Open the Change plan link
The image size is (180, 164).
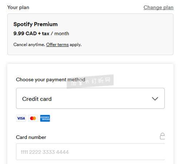point(159,7)
